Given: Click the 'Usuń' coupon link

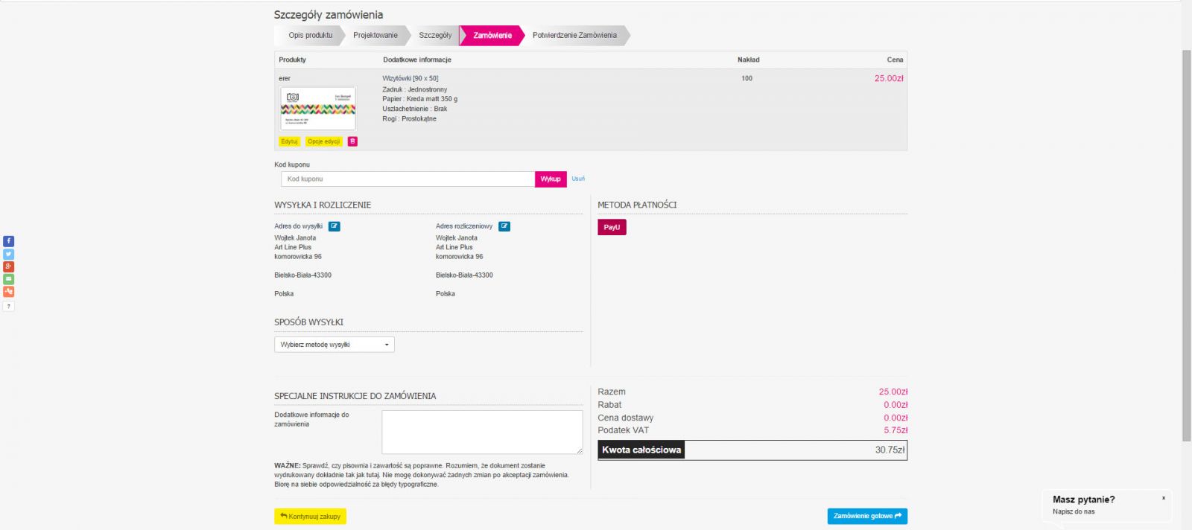Looking at the screenshot, I should 578,179.
